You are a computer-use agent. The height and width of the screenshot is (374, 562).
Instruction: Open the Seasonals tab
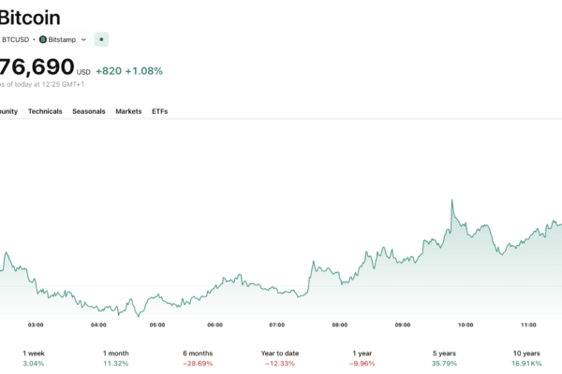pos(89,111)
